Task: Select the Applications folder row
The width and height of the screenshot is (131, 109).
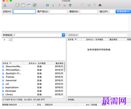Action: coord(33,88)
